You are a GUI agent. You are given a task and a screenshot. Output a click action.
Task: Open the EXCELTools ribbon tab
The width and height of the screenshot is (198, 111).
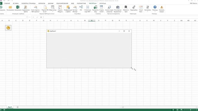103,3
